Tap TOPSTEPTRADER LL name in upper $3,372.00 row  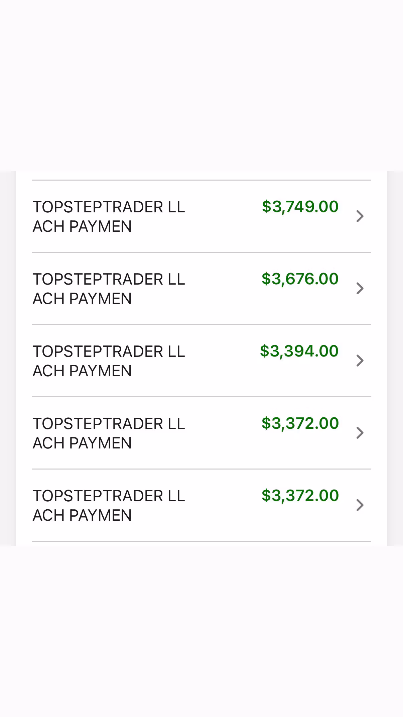click(109, 424)
